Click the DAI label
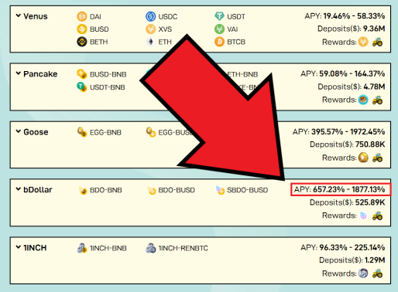 pyautogui.click(x=95, y=17)
